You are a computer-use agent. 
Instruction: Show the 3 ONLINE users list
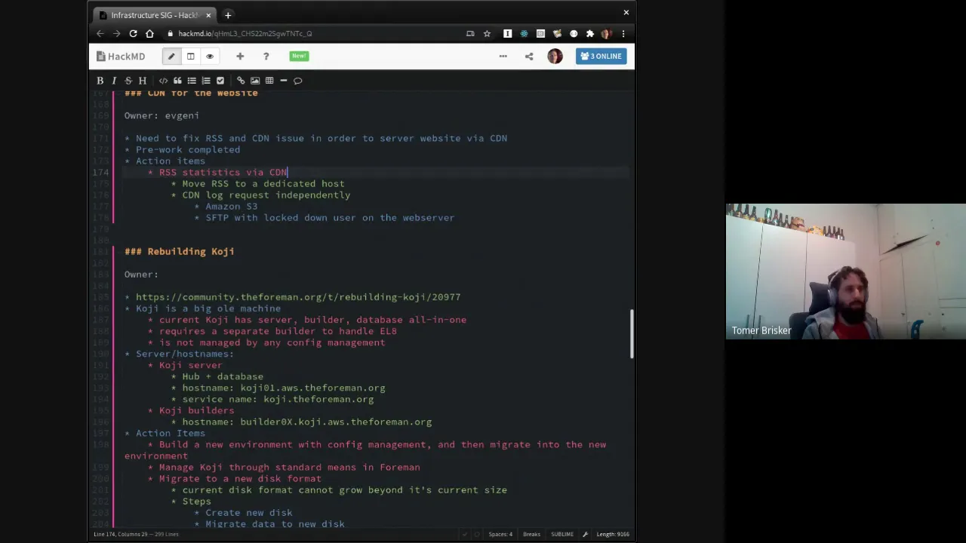[x=601, y=56]
